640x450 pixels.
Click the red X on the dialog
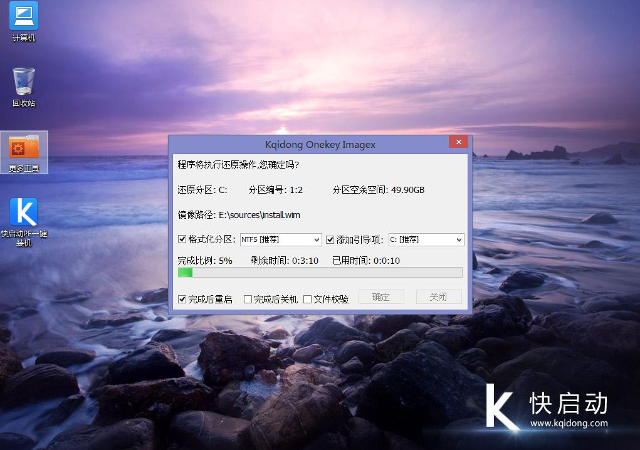point(458,142)
